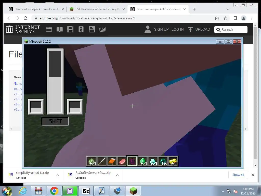
Task: Click the SIGN UP | LOG IN link
Action: click(169, 30)
